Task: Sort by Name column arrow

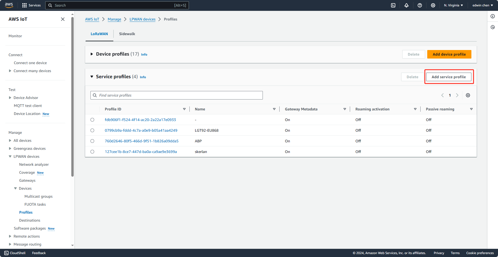Action: click(x=274, y=109)
